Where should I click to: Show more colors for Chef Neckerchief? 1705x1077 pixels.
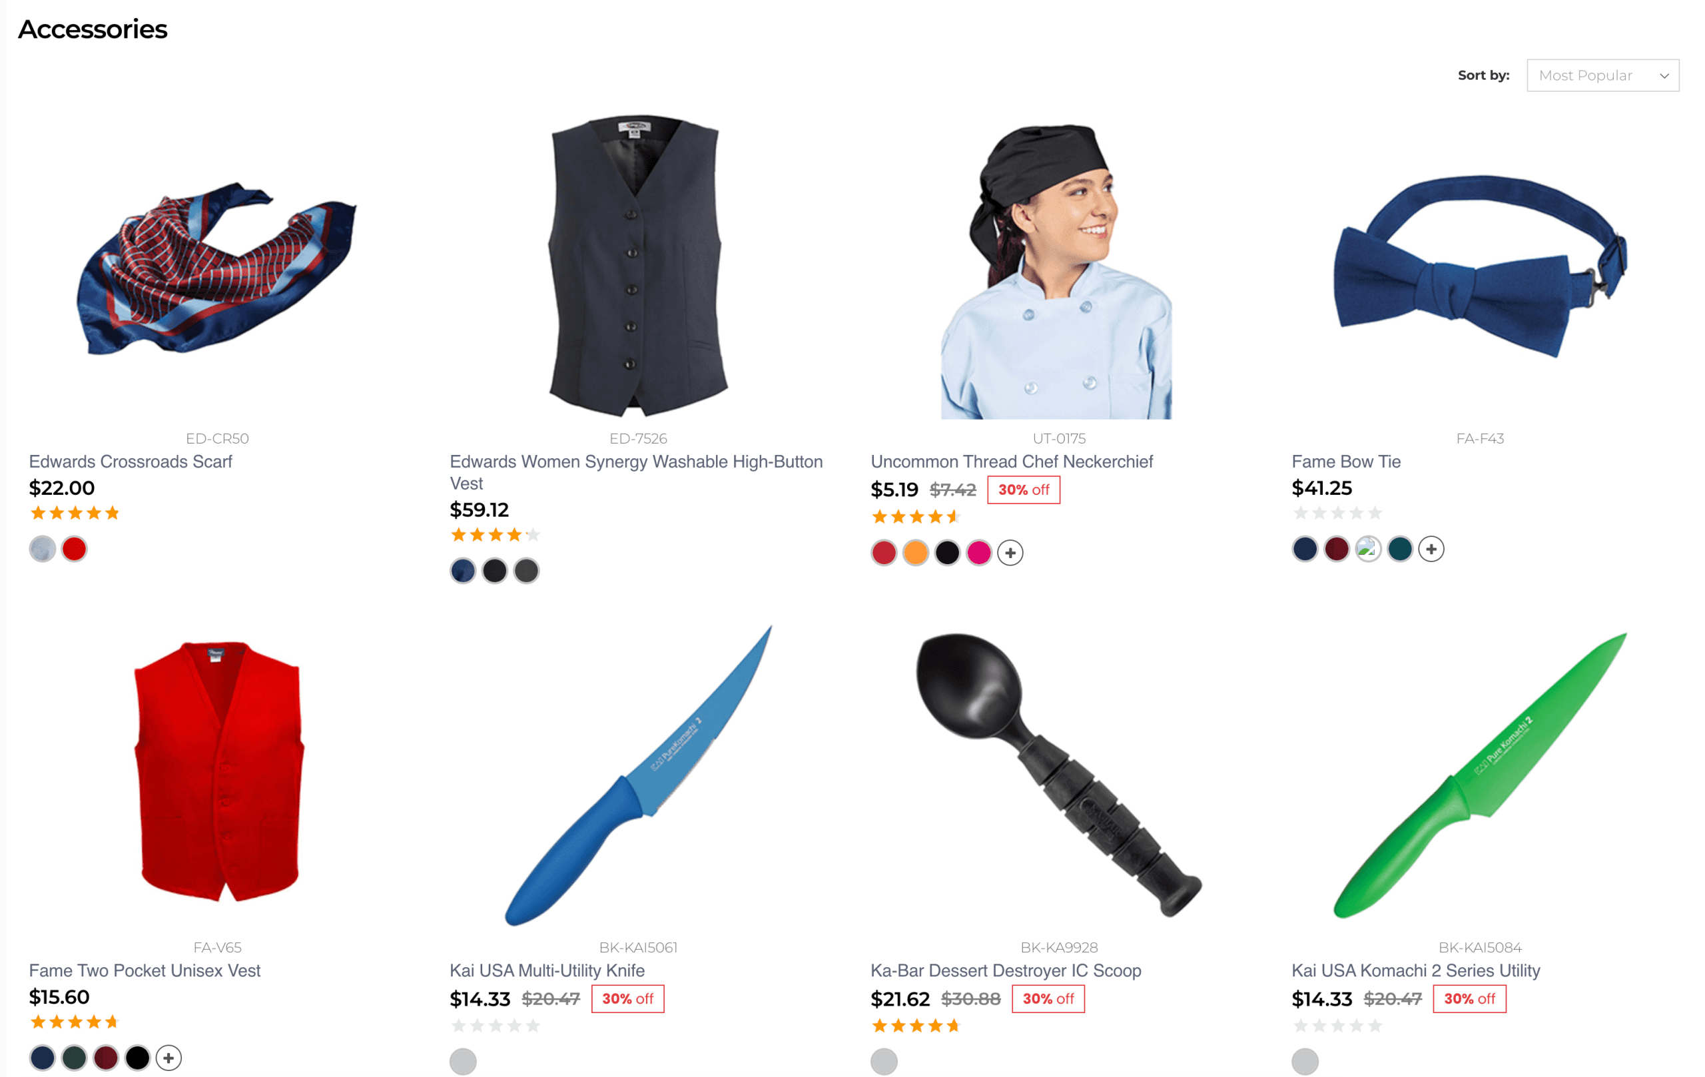1010,552
